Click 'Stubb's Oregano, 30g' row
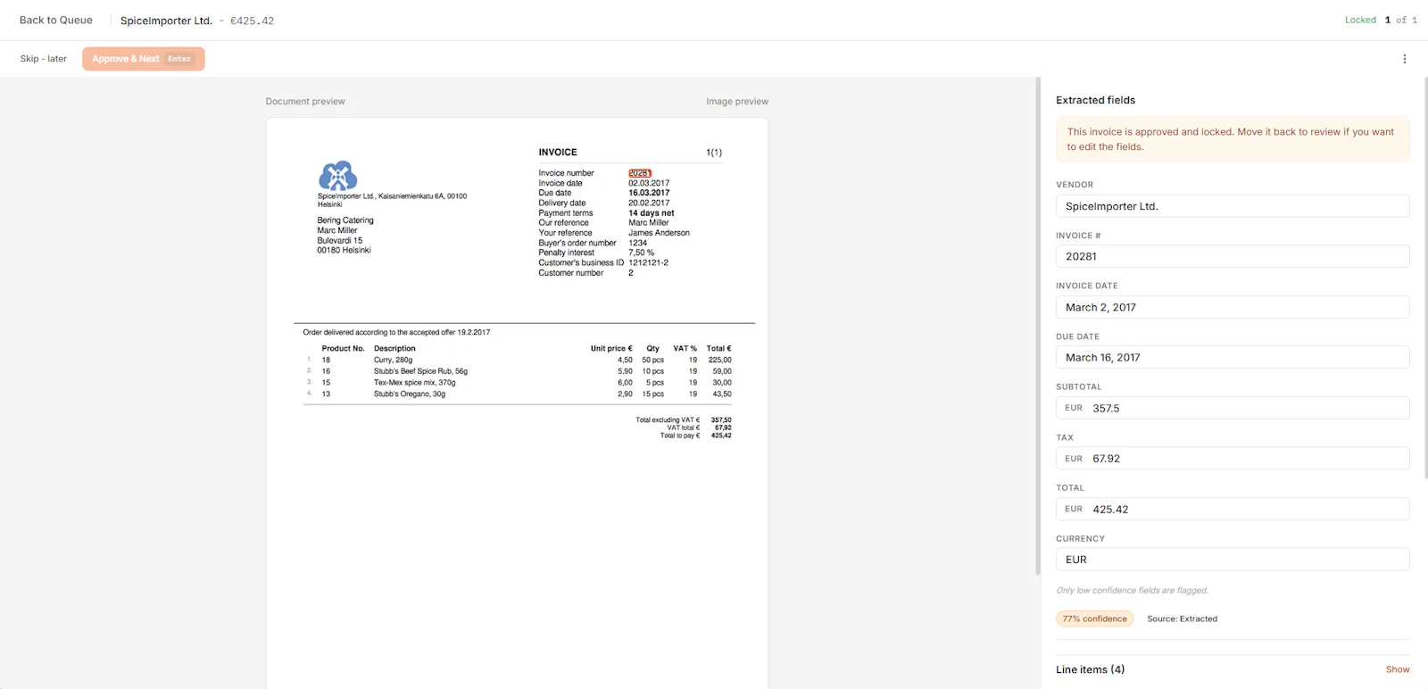Image resolution: width=1428 pixels, height=689 pixels. pyautogui.click(x=410, y=394)
